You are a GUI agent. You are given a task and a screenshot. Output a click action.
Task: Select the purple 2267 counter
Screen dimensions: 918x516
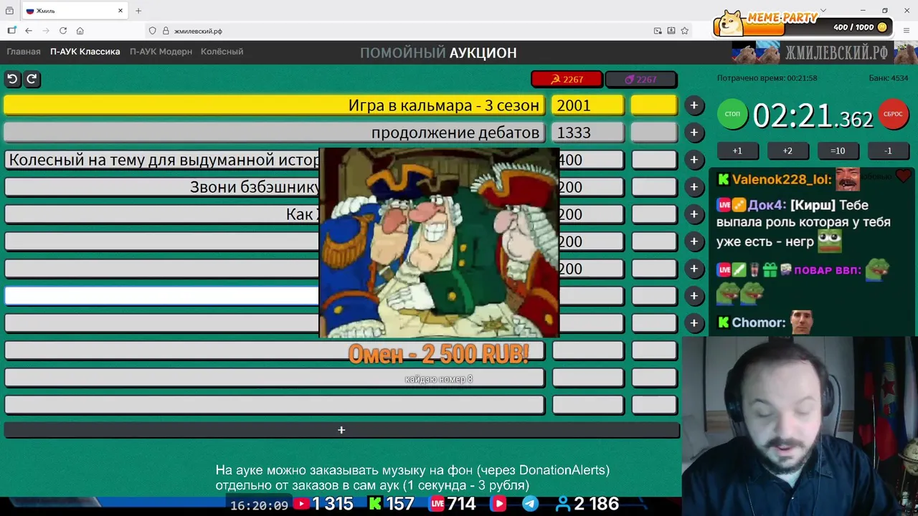pyautogui.click(x=640, y=79)
